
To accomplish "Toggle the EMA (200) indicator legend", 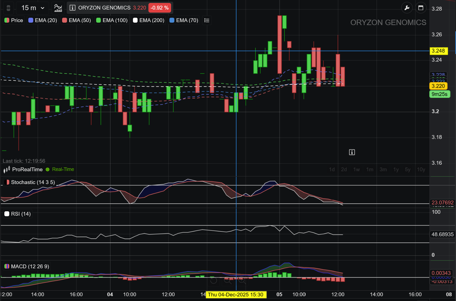I will pos(149,20).
